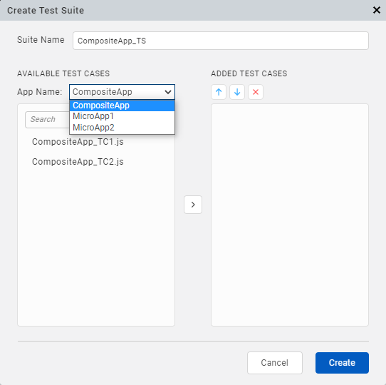Move selected test case up with the up arrow
This screenshot has width=386, height=385.
point(219,92)
